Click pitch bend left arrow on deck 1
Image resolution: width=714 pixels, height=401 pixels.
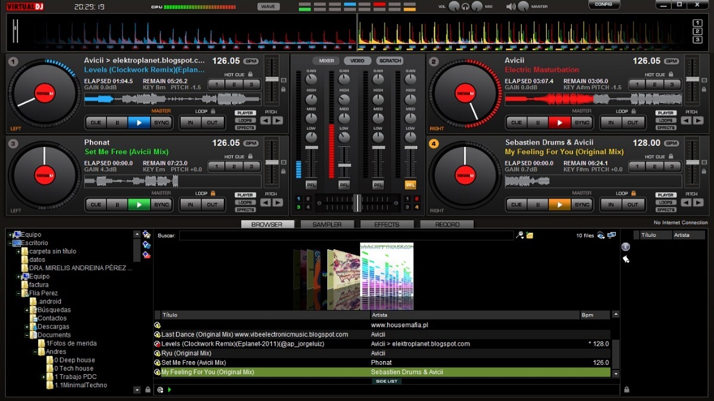click(x=265, y=120)
